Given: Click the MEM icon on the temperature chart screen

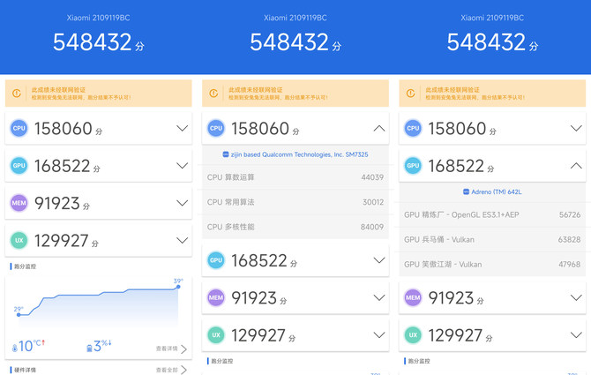Looking at the screenshot, I should click(19, 203).
